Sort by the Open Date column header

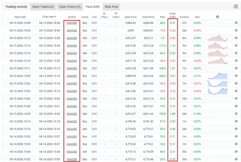pos(20,17)
